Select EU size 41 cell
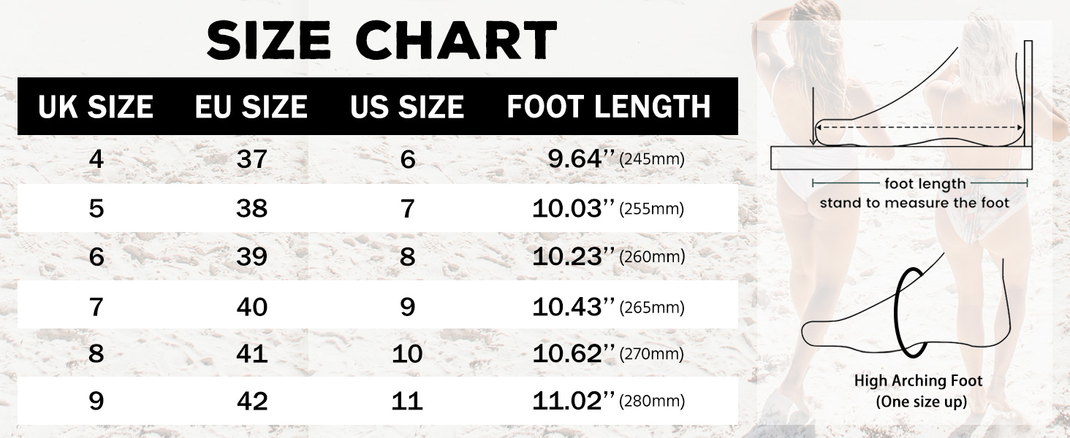 [x=251, y=354]
